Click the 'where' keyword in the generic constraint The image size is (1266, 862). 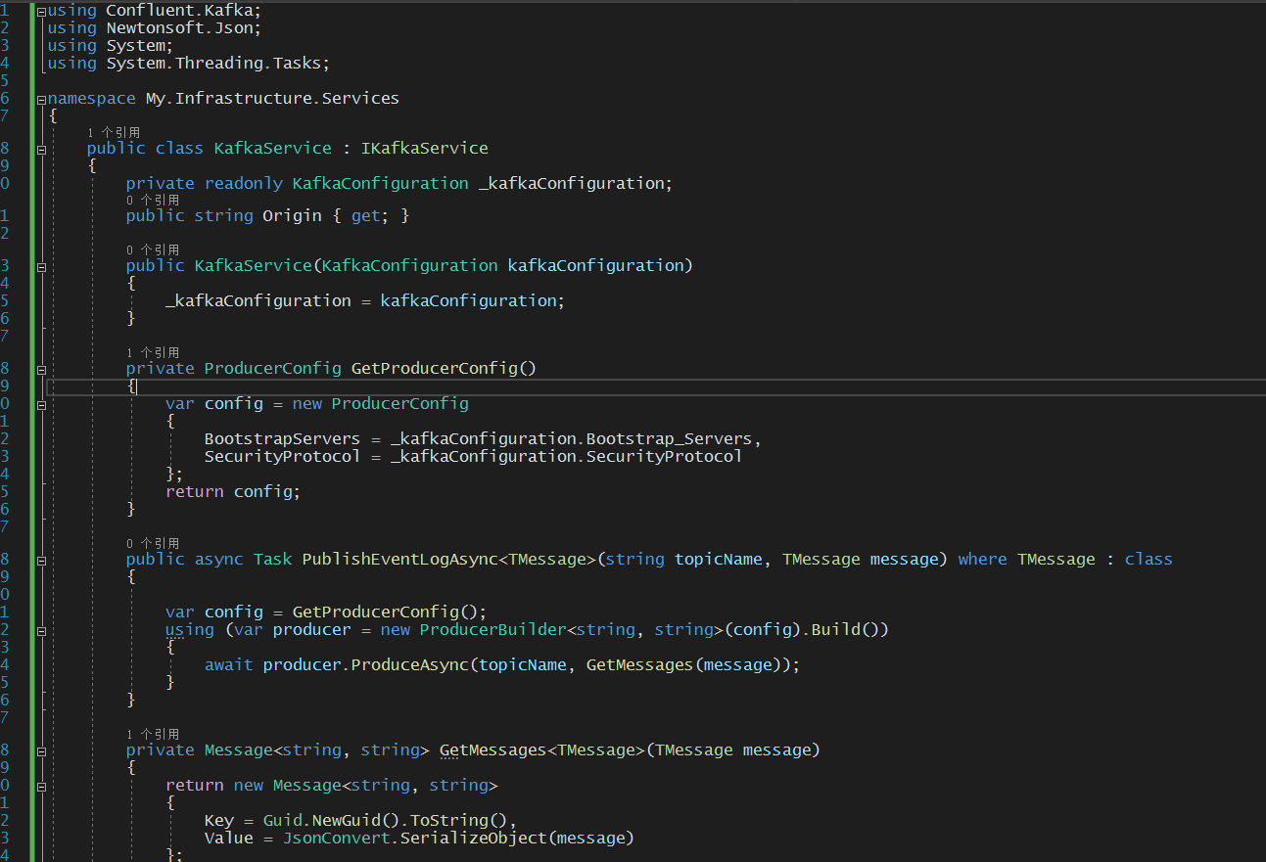[982, 560]
